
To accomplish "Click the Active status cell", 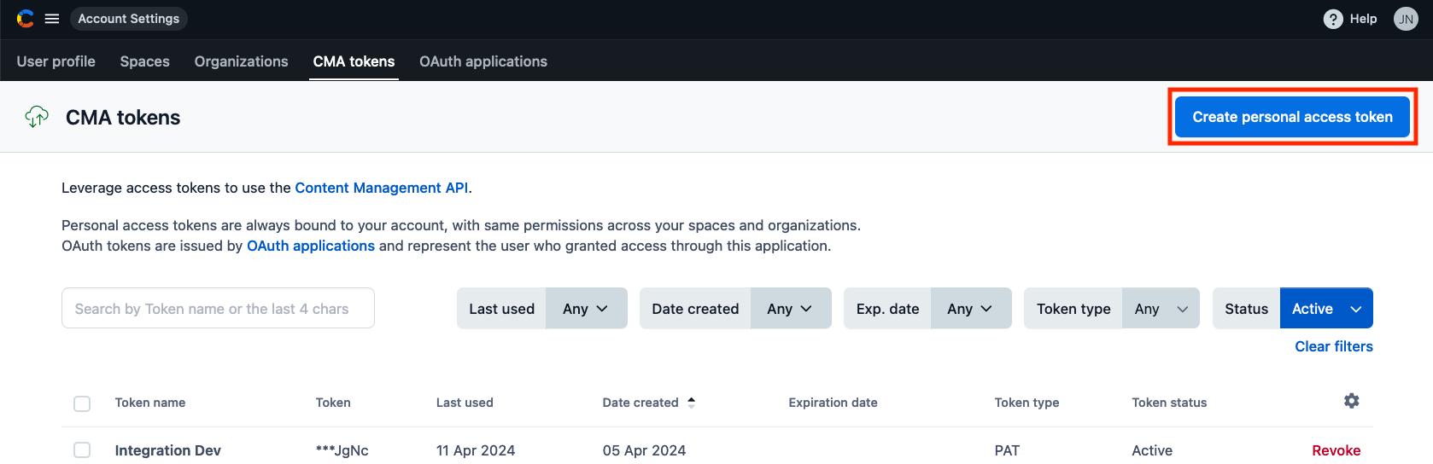I will [x=1152, y=450].
